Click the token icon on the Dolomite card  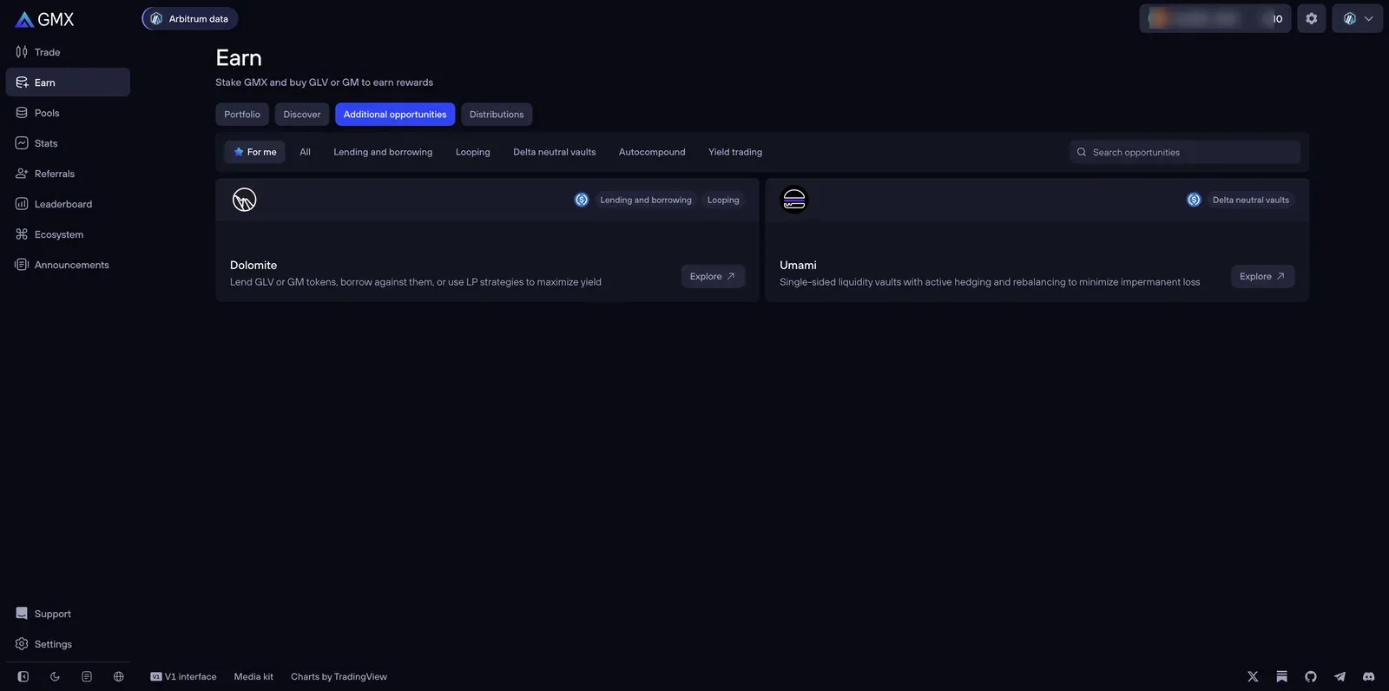coord(582,200)
